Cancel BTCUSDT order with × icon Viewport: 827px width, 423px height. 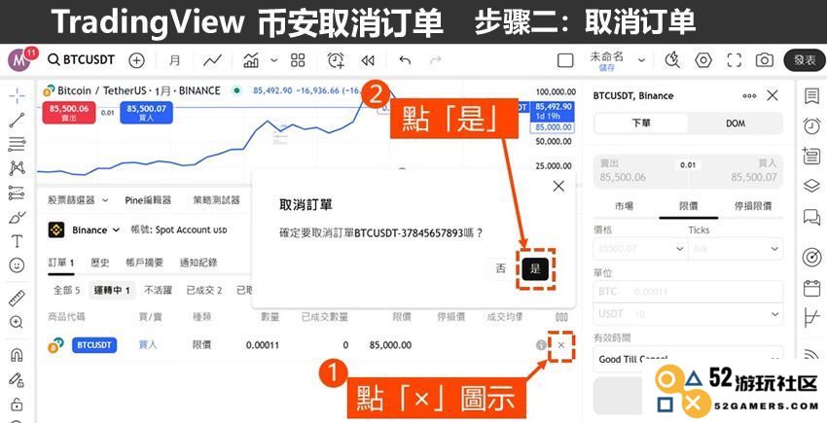pyautogui.click(x=561, y=345)
